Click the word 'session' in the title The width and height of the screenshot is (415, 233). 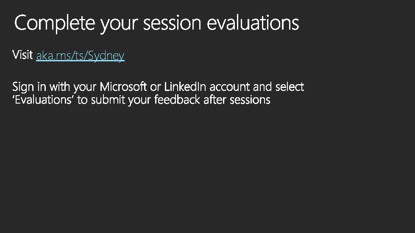pyautogui.click(x=172, y=23)
